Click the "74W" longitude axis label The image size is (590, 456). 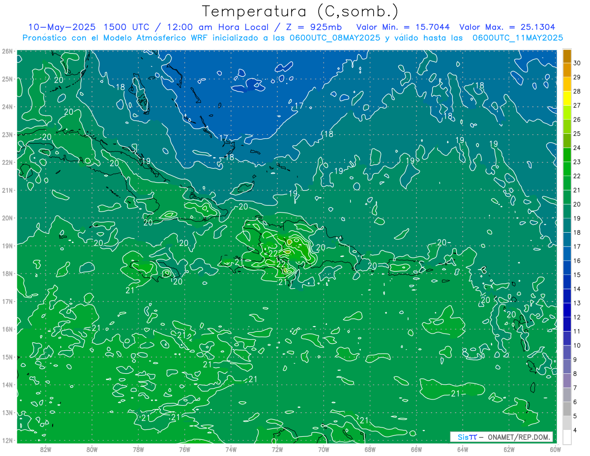(231, 449)
